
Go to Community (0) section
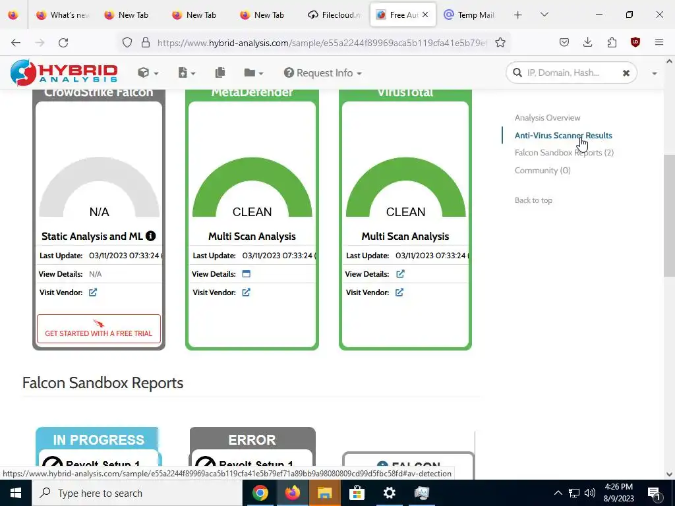pyautogui.click(x=543, y=171)
